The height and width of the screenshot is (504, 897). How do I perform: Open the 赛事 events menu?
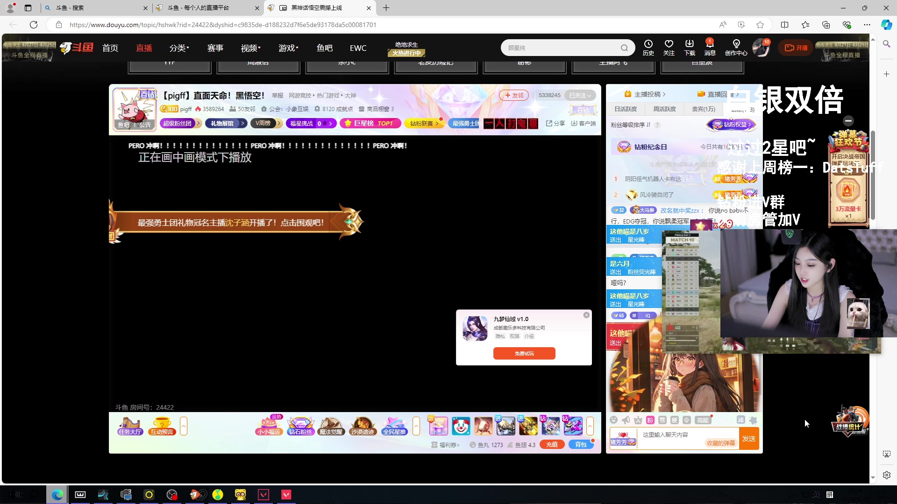pos(215,48)
